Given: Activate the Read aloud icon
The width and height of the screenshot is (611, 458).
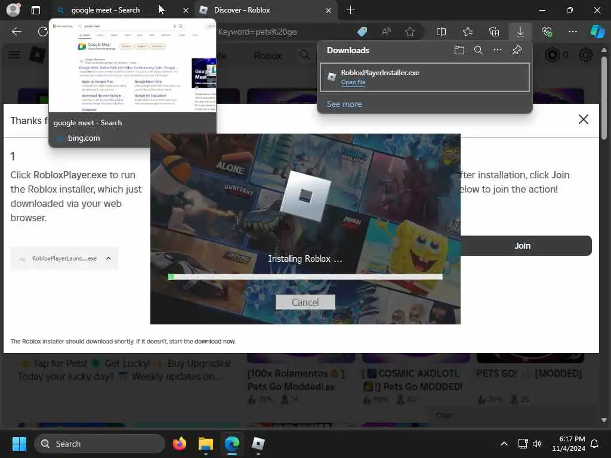Looking at the screenshot, I should pos(386,32).
